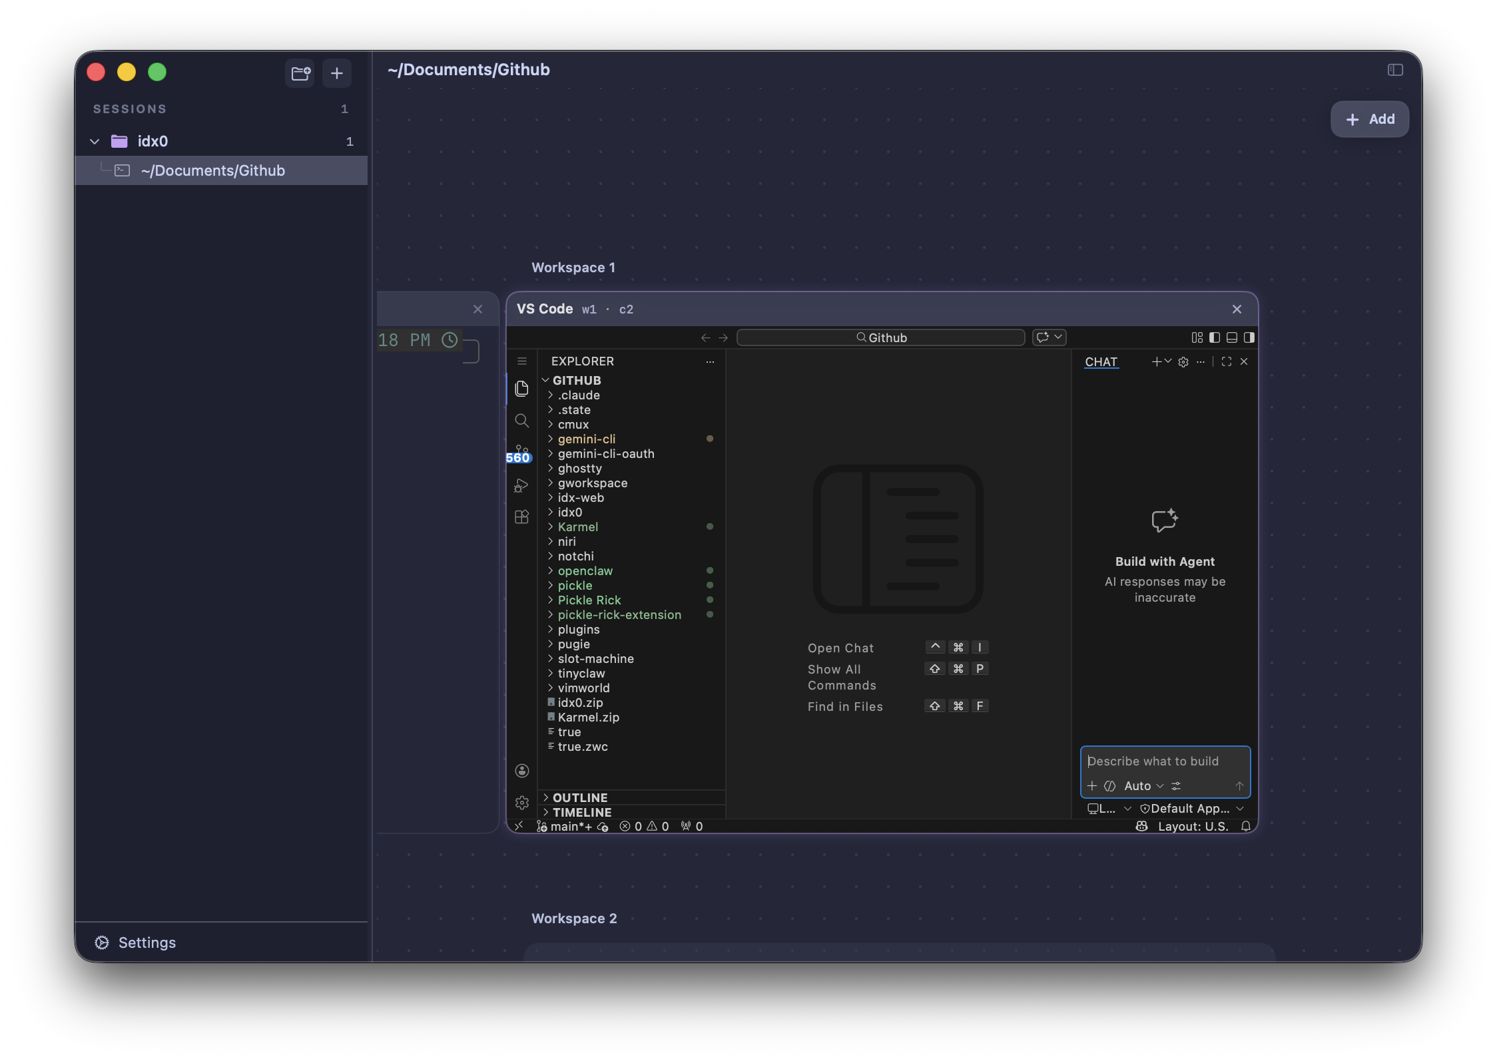Collapse the GITHUB root folder

tap(545, 380)
